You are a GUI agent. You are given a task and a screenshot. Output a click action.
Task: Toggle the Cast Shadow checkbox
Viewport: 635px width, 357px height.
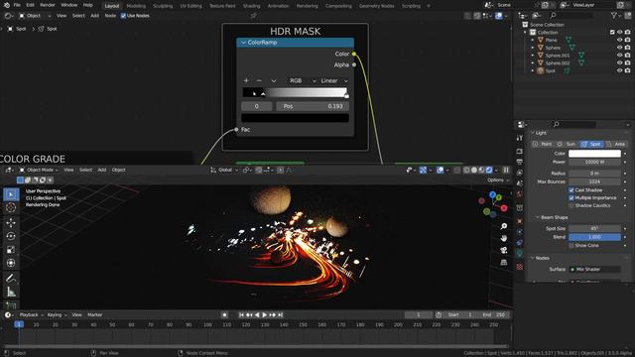pos(571,190)
